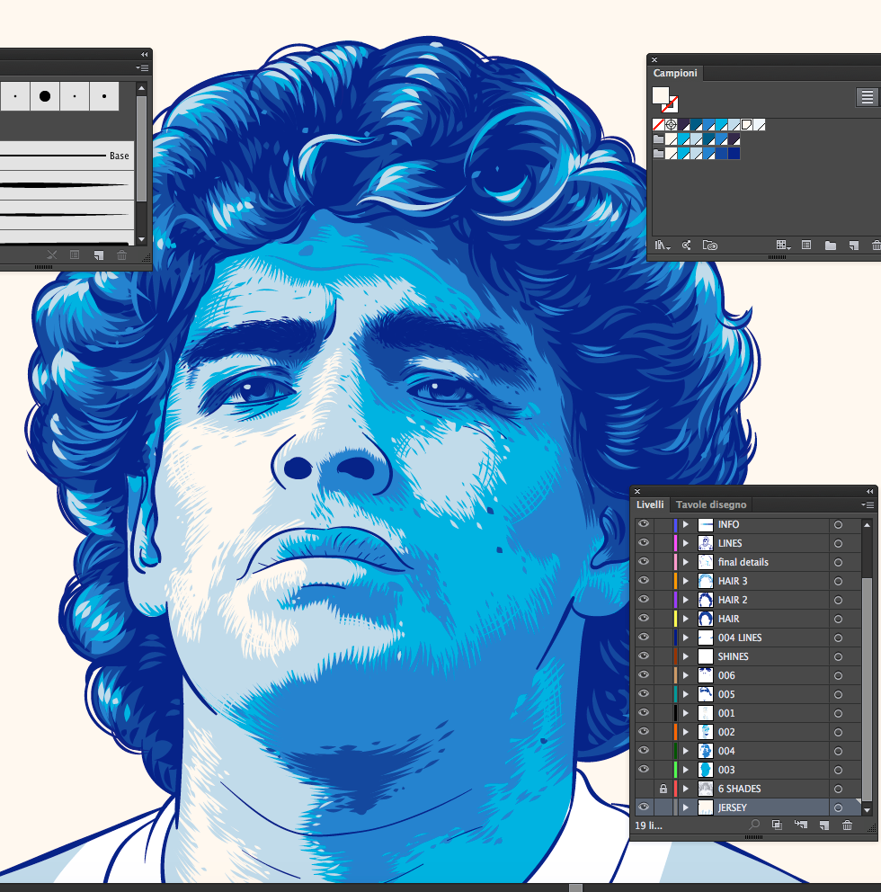Click the share swatches Kuler icon
Image resolution: width=881 pixels, height=892 pixels.
687,245
